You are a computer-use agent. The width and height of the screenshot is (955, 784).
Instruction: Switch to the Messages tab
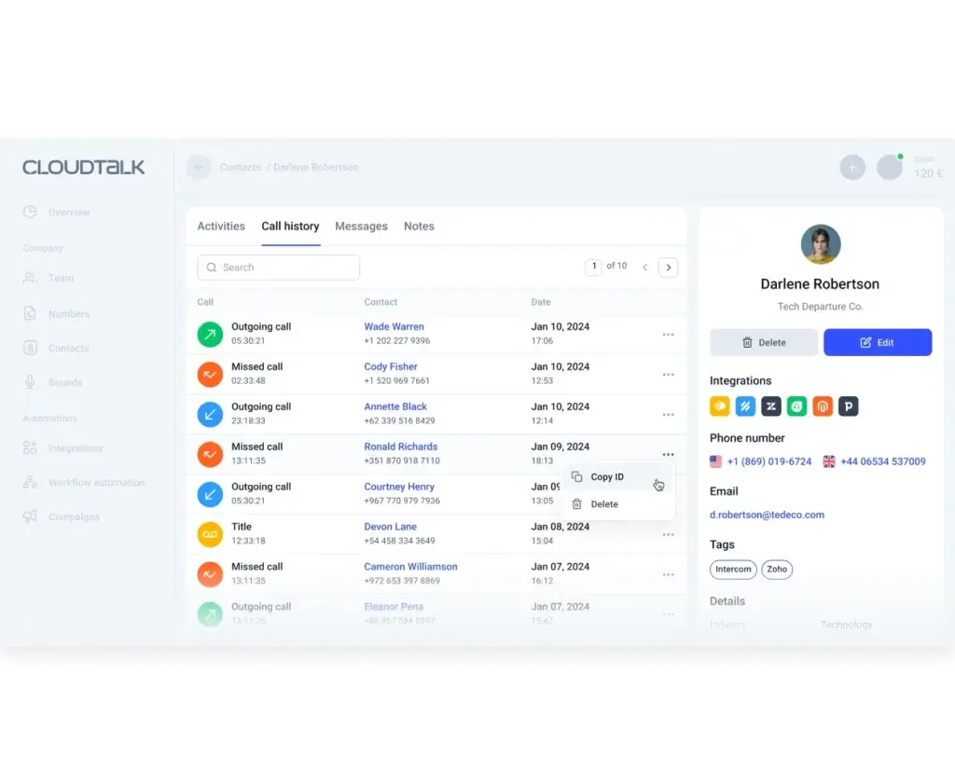tap(361, 226)
